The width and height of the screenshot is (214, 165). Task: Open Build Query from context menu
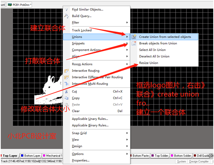[97, 16]
